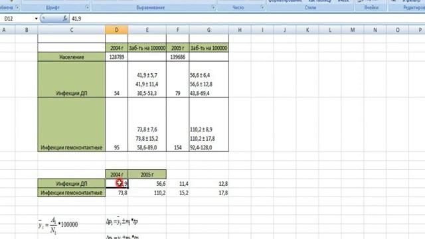The width and height of the screenshot is (425, 239).
Task: Click the text 73,8 ± 15,2
Action: pos(147,139)
